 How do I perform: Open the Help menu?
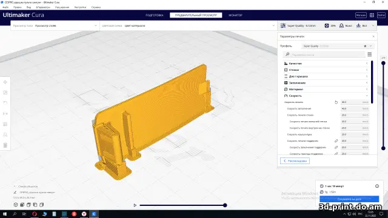click(96, 7)
